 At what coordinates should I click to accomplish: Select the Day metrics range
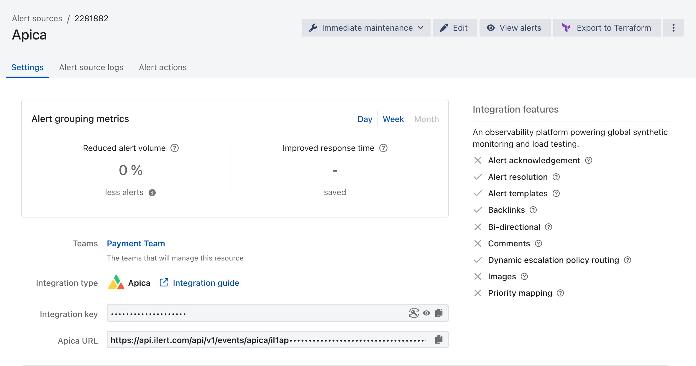365,119
